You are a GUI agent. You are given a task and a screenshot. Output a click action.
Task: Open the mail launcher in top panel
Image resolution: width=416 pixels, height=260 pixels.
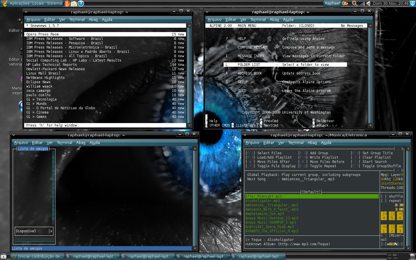click(74, 3)
